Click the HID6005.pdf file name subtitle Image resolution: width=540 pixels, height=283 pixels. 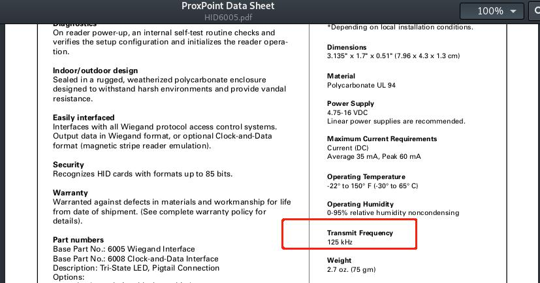(x=228, y=17)
